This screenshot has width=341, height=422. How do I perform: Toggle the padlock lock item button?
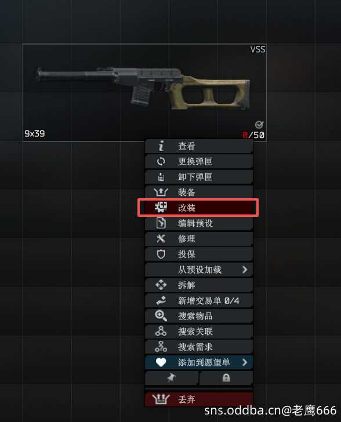click(x=226, y=378)
